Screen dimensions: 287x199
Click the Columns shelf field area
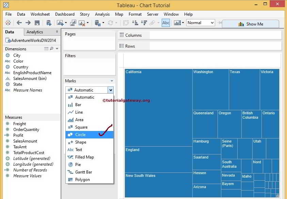[x=216, y=35]
